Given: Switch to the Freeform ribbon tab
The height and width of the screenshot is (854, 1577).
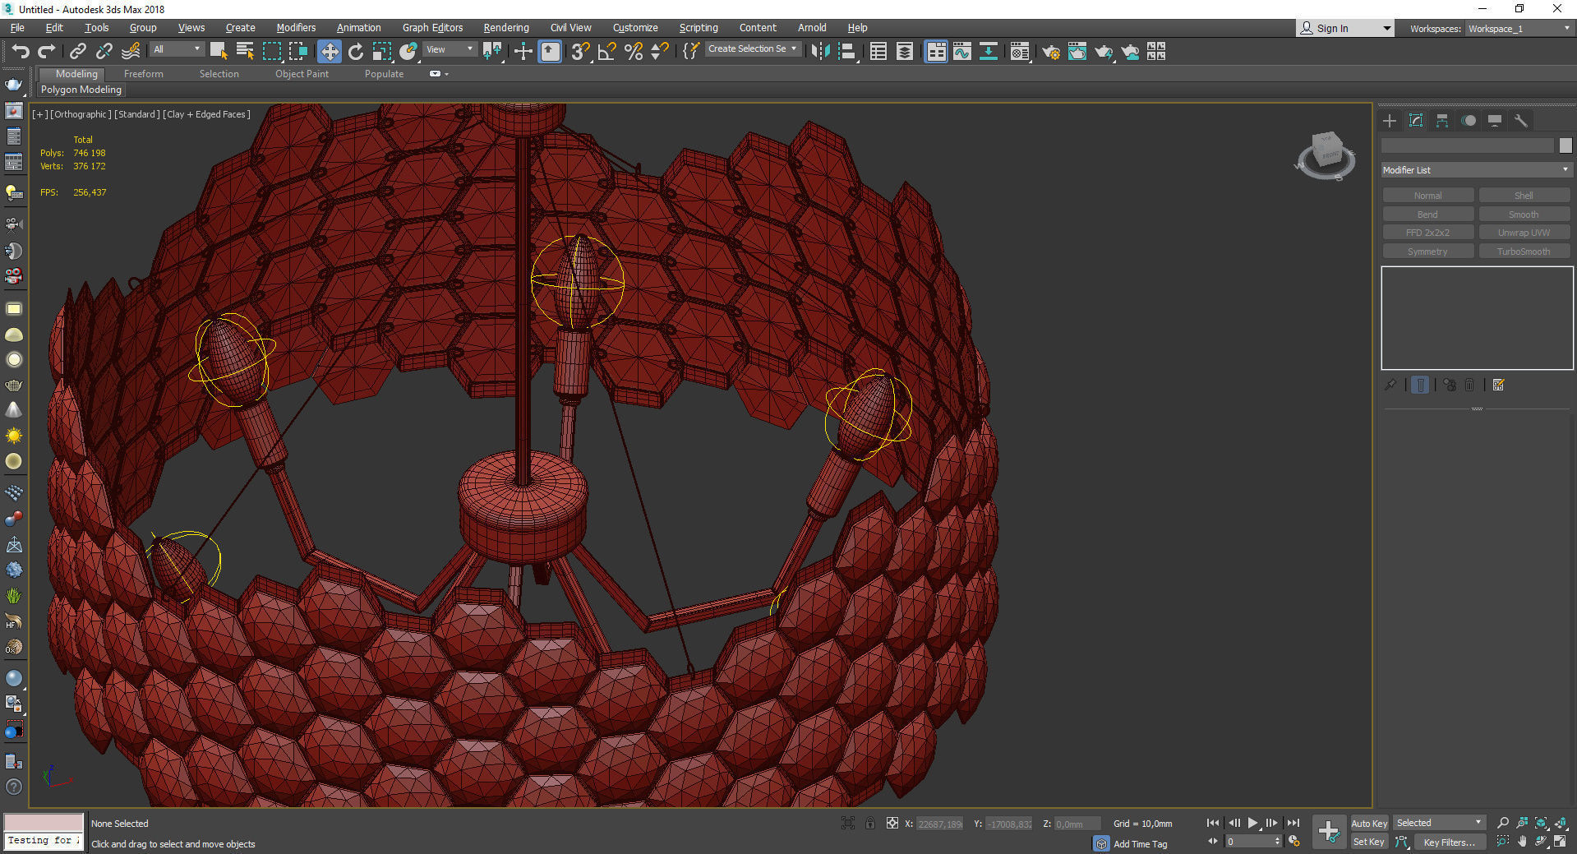Looking at the screenshot, I should [144, 74].
